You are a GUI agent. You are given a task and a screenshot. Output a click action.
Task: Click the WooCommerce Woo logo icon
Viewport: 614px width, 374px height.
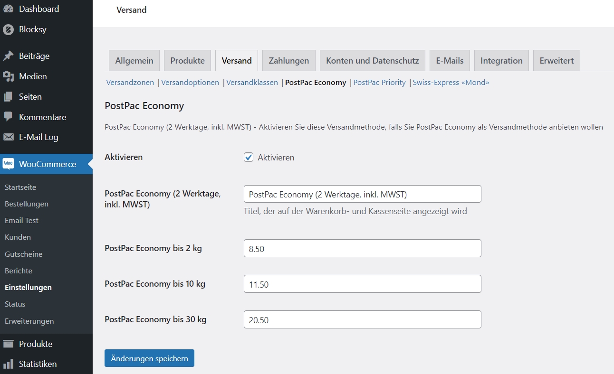pyautogui.click(x=8, y=164)
